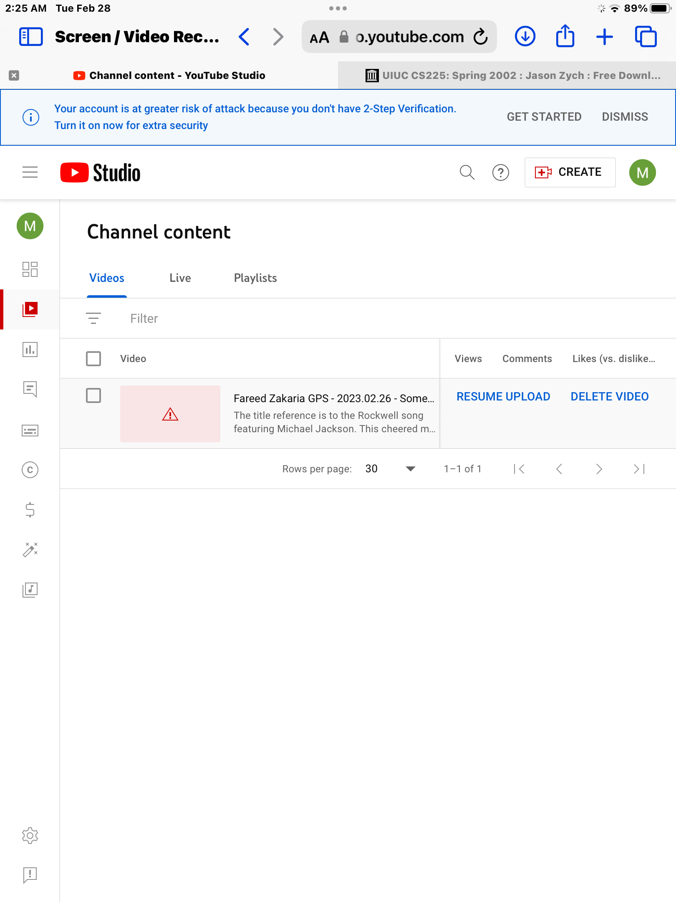This screenshot has width=676, height=902.
Task: Tap the three-dot multitasking control
Action: click(x=338, y=8)
